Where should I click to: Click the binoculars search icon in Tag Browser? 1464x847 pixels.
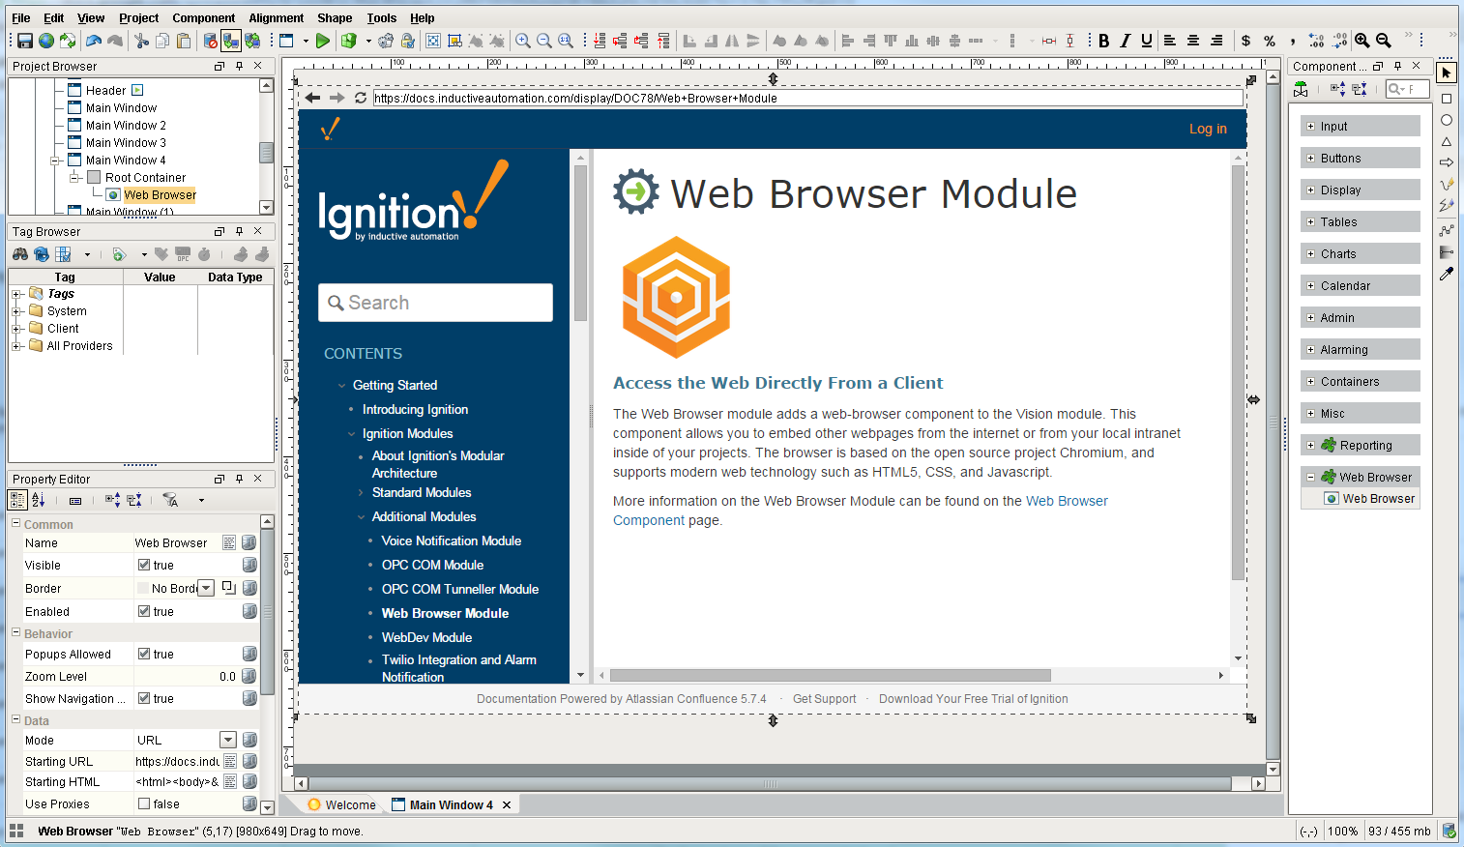(20, 254)
